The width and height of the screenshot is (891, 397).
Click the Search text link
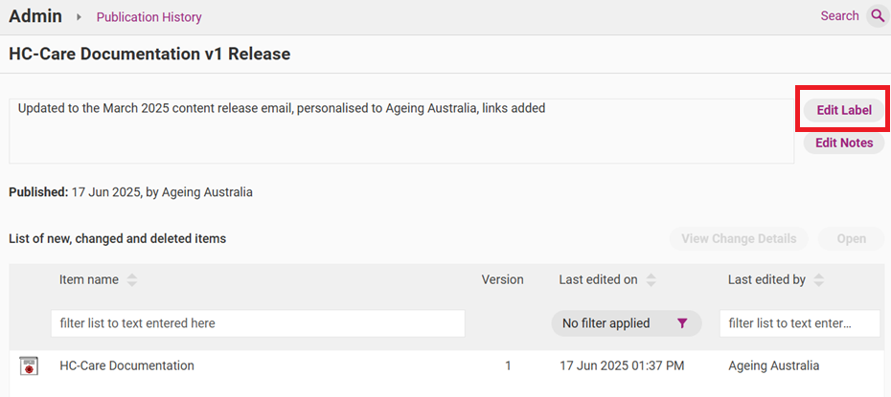click(839, 16)
